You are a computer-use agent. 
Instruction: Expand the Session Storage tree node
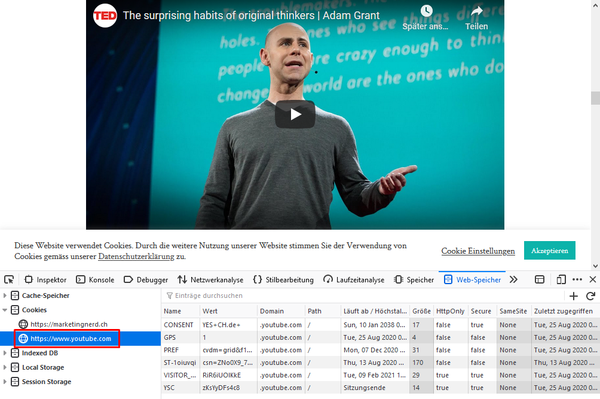click(5, 382)
